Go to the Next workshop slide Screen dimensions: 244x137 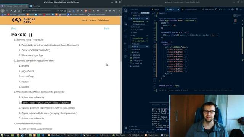tap(107, 29)
